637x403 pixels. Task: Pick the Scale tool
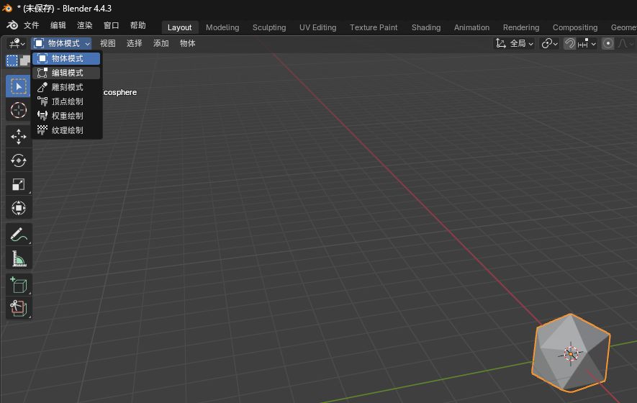pos(19,184)
